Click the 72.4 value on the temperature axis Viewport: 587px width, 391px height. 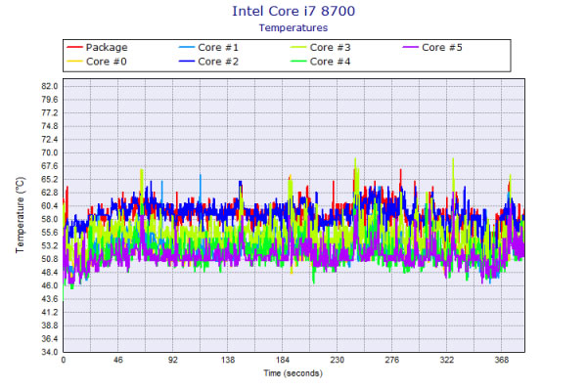(50, 139)
